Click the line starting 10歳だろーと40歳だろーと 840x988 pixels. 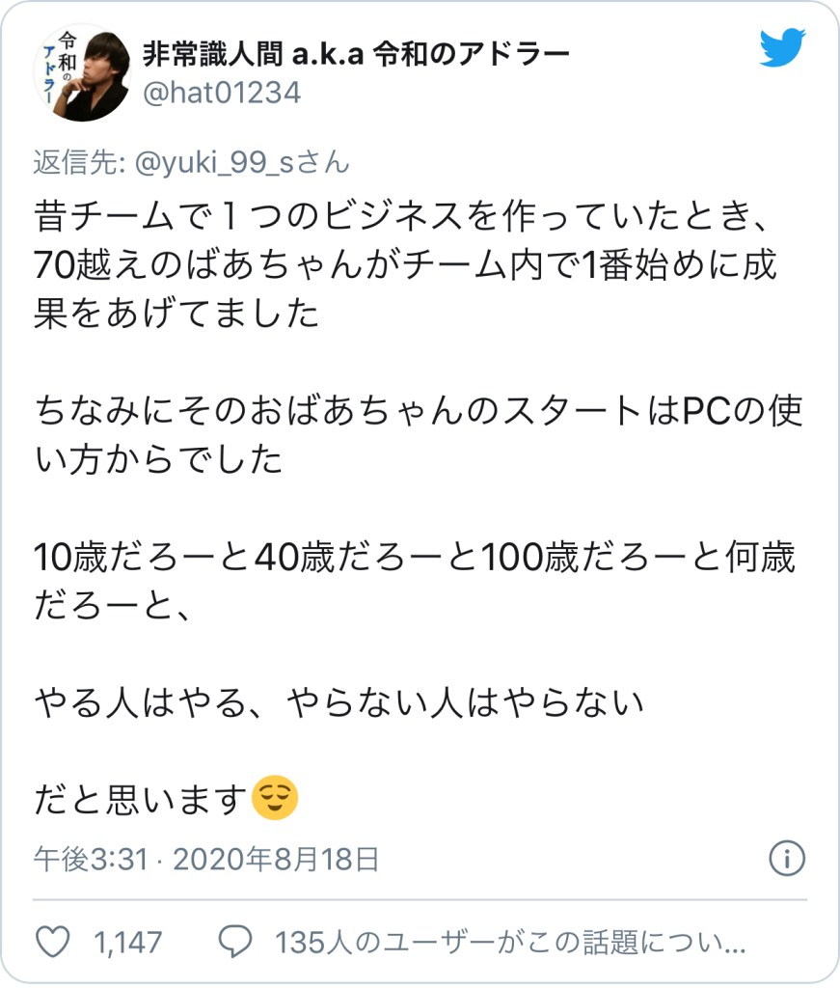tap(415, 557)
